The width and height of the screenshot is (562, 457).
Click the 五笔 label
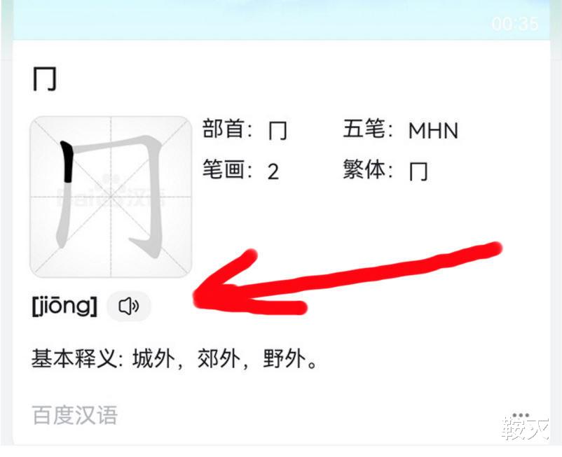(x=364, y=129)
